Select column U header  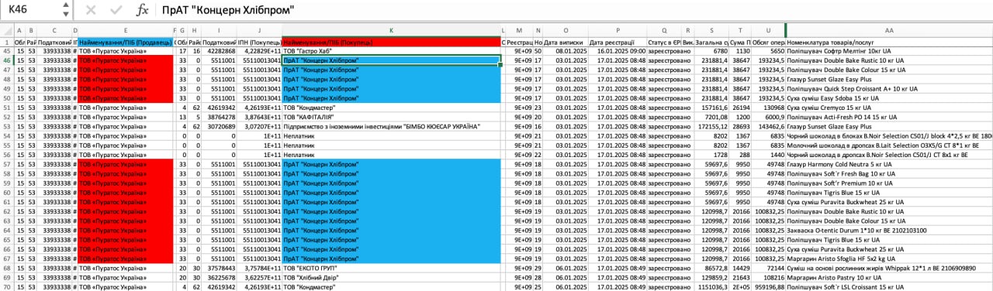pos(767,30)
